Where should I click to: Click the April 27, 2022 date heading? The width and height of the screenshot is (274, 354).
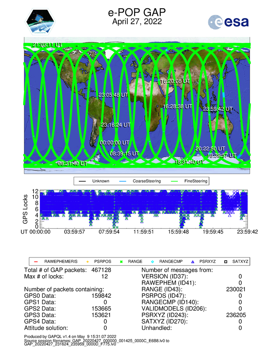click(x=137, y=22)
